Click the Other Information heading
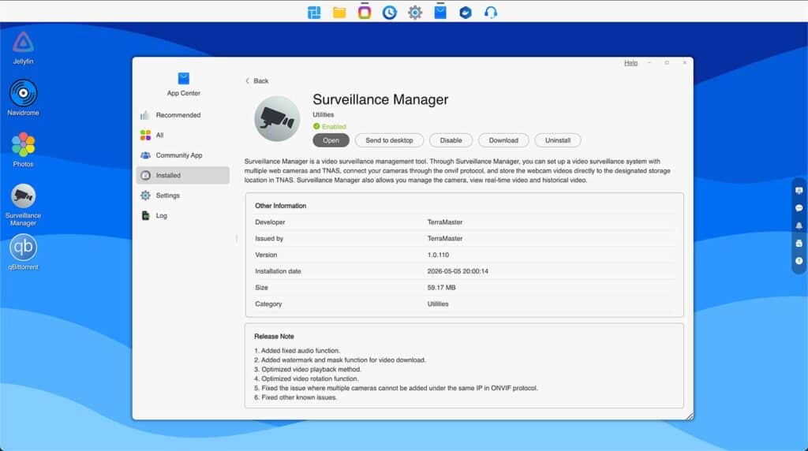The width and height of the screenshot is (808, 451). click(280, 206)
